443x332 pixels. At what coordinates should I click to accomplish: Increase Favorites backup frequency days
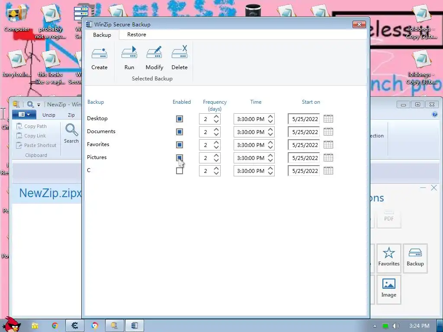click(x=216, y=142)
